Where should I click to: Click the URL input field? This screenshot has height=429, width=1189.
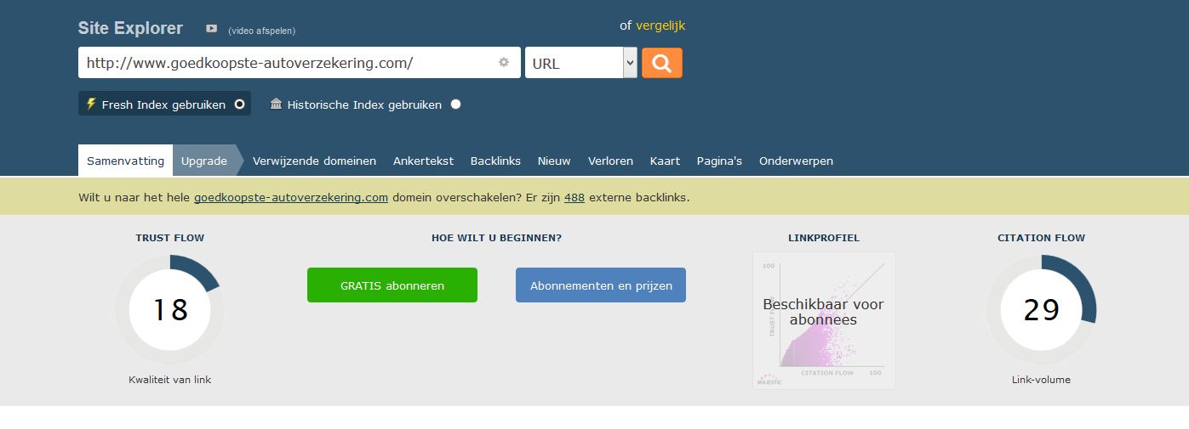tap(300, 63)
